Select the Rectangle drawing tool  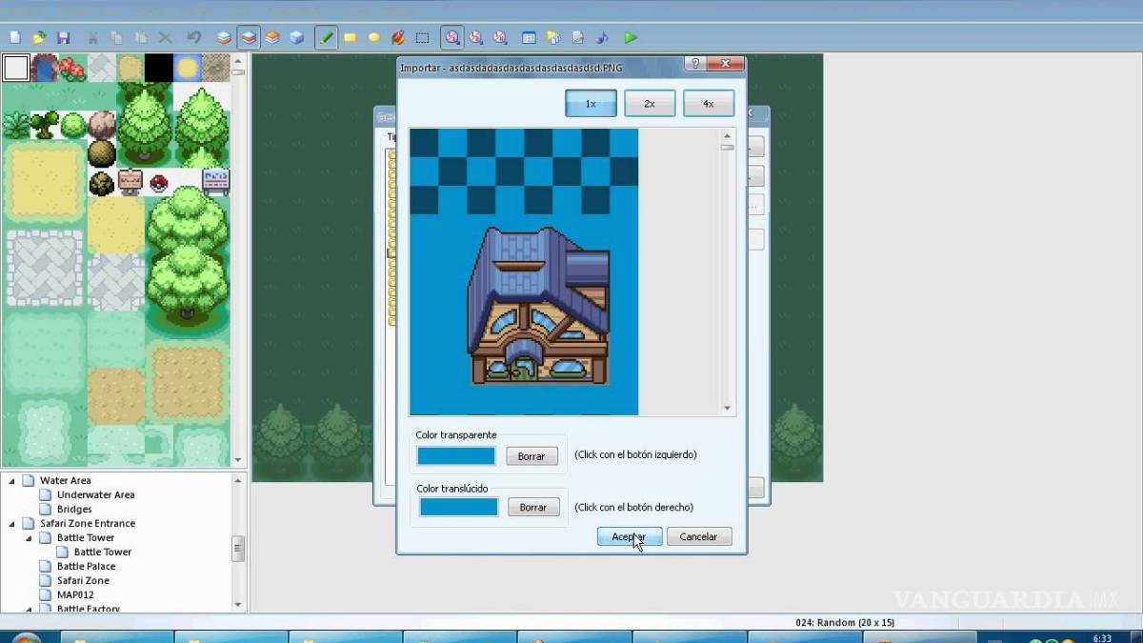(350, 38)
